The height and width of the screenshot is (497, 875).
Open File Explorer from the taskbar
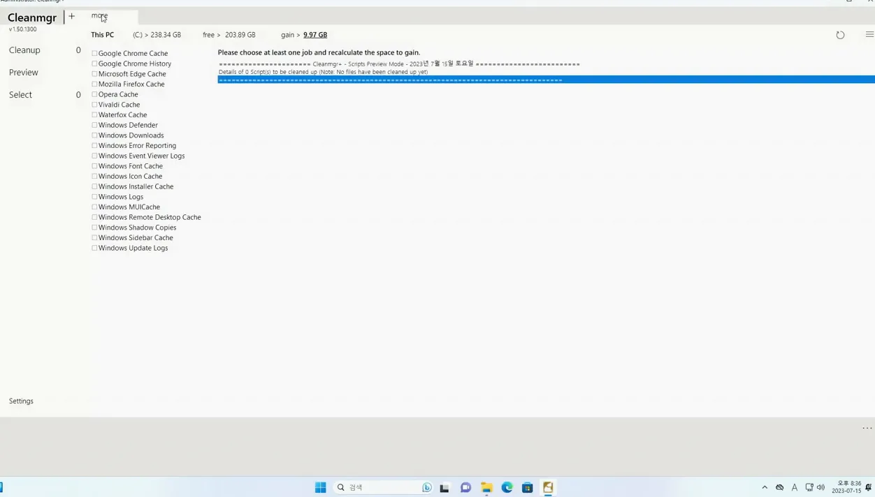(486, 487)
